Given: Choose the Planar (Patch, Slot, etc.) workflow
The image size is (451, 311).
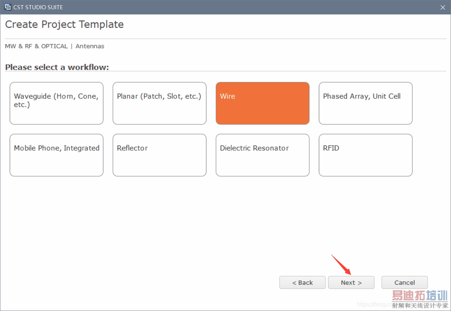Looking at the screenshot, I should [x=160, y=103].
